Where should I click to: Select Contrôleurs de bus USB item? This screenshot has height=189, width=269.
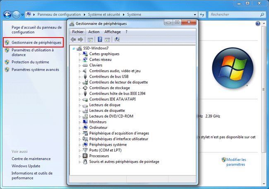pyautogui.click(x=108, y=76)
